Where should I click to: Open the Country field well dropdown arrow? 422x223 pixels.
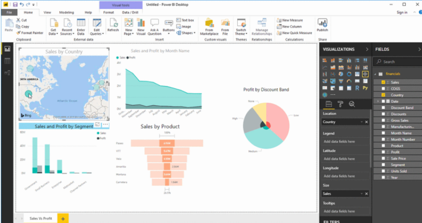click(361, 122)
